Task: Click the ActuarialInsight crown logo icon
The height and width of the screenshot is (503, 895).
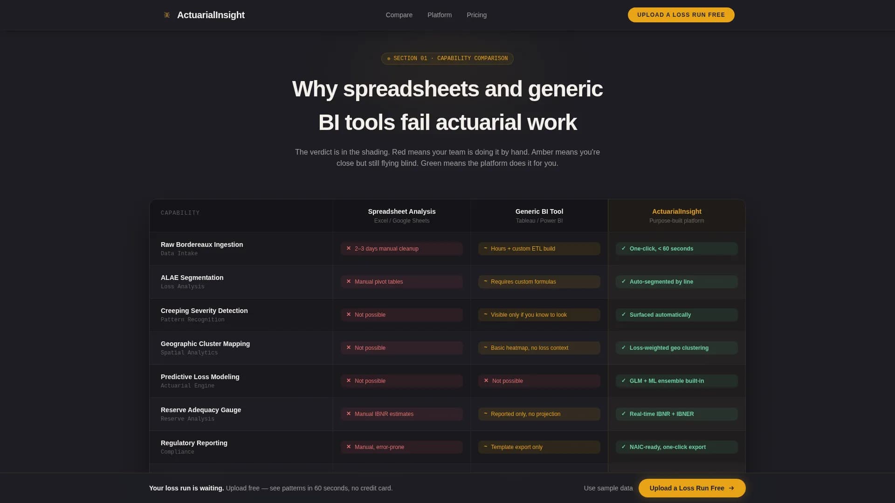Action: point(167,15)
